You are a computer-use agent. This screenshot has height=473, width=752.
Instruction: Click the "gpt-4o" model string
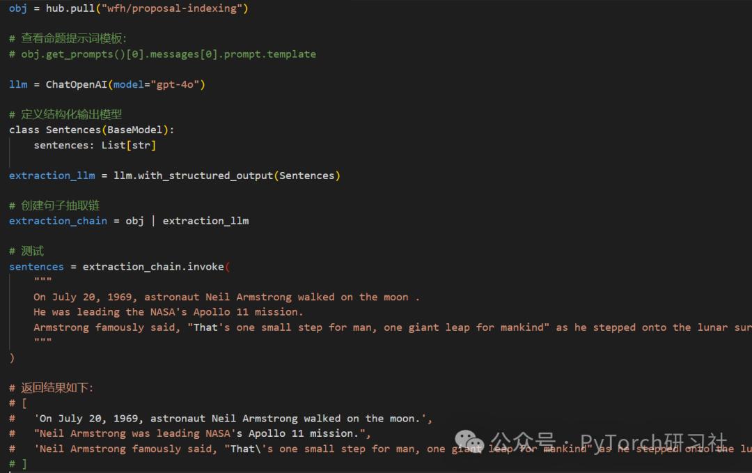point(175,84)
